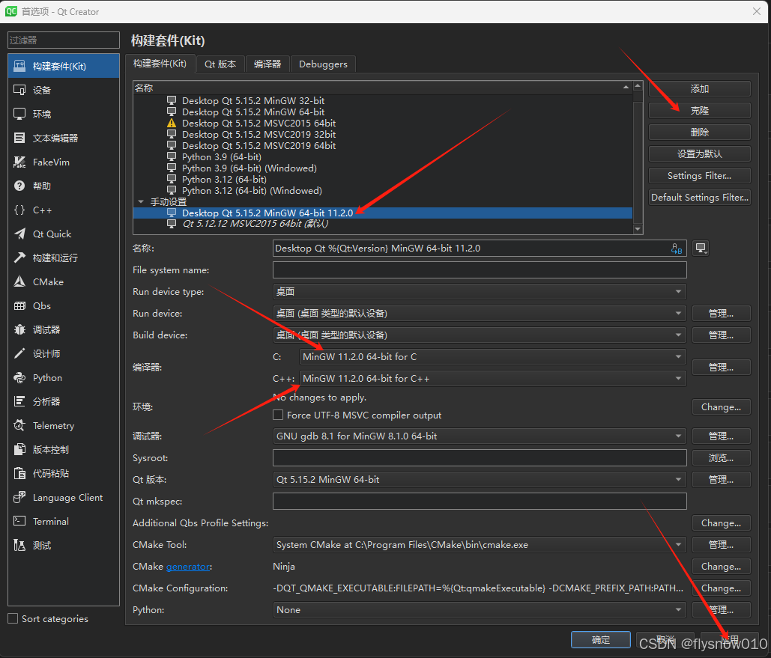Open the Run device type dropdown
This screenshot has width=771, height=658.
[x=480, y=291]
